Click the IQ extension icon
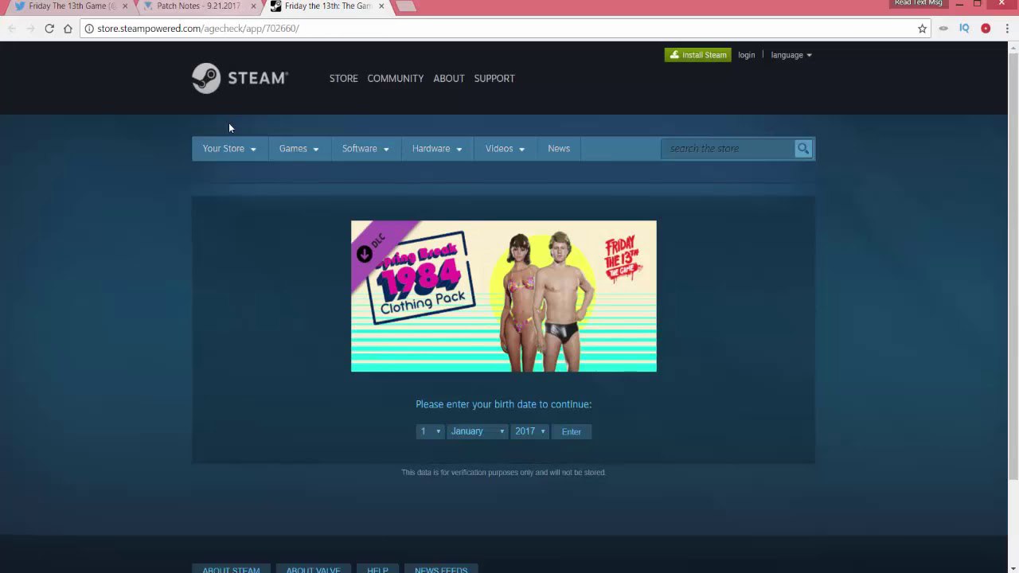The width and height of the screenshot is (1019, 573). [x=964, y=29]
